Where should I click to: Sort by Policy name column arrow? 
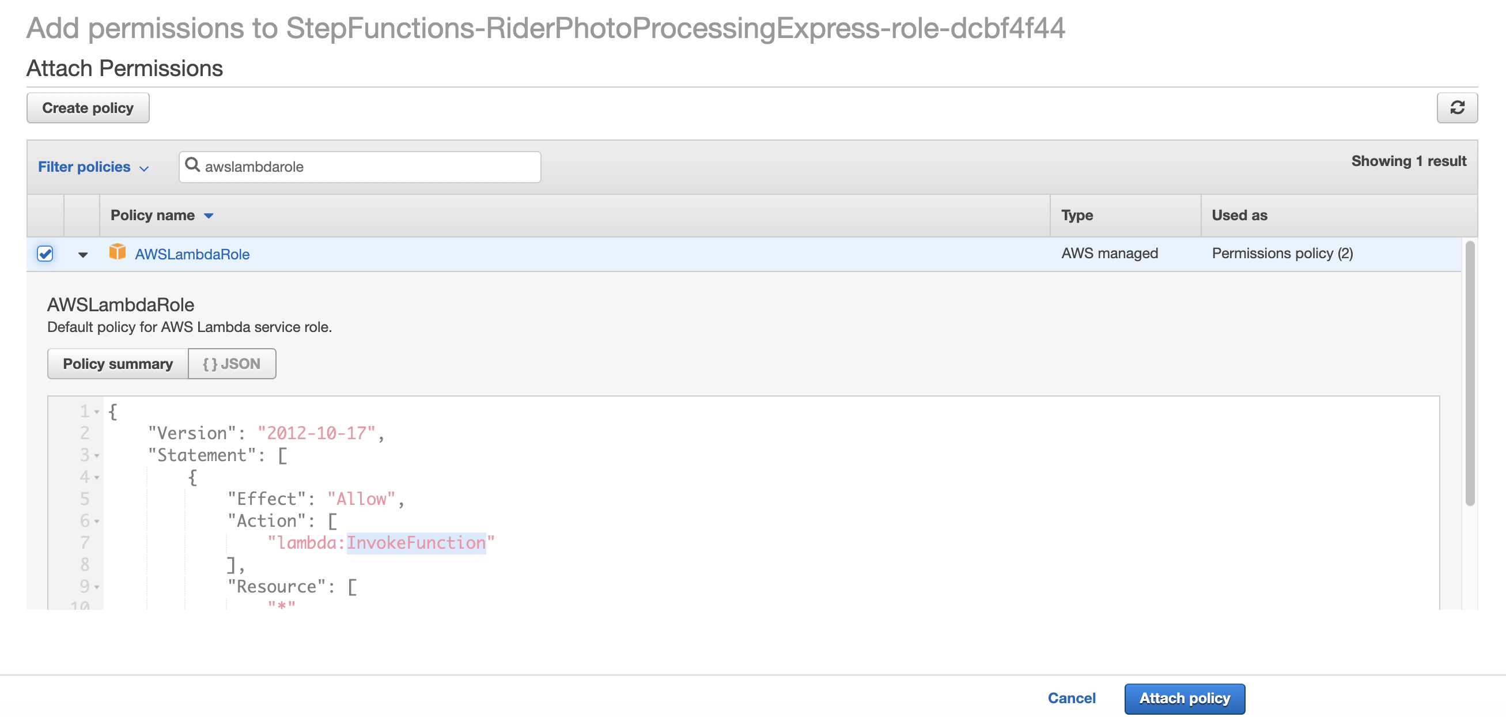coord(209,216)
